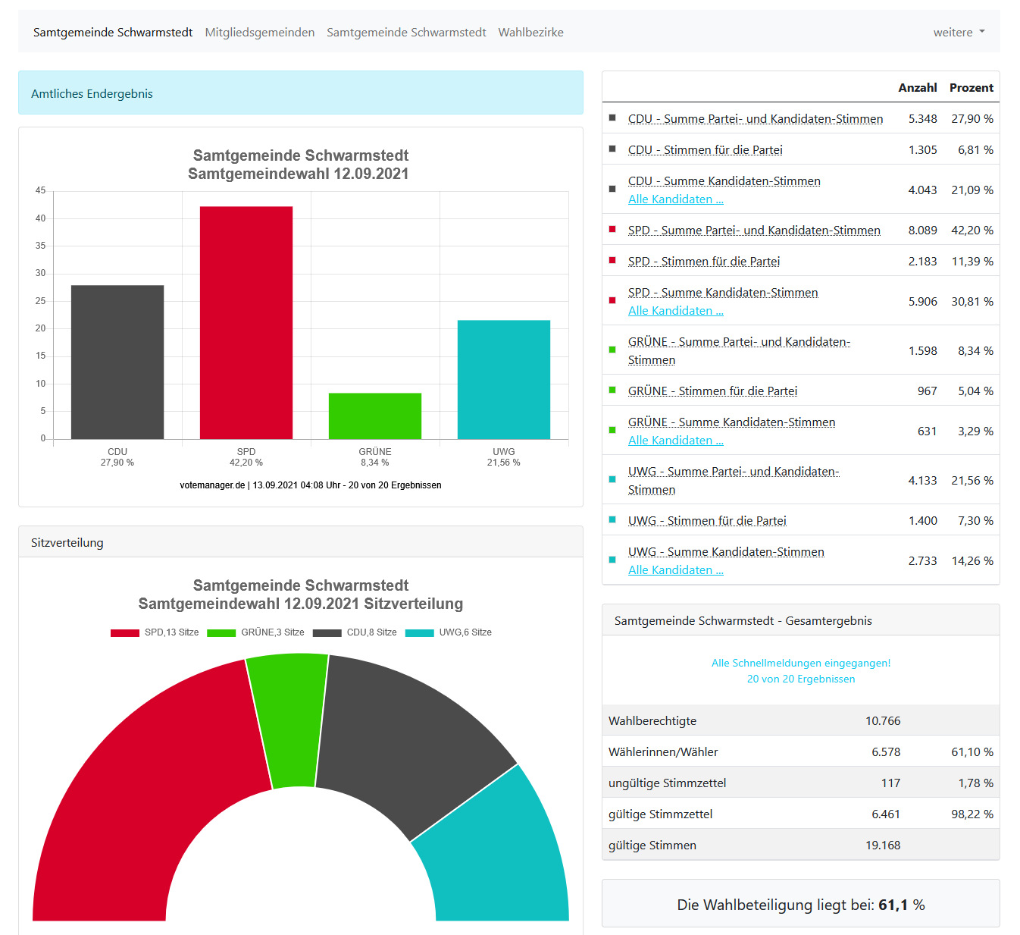Open 'Alle Kandidaten' link under CDU

click(675, 199)
